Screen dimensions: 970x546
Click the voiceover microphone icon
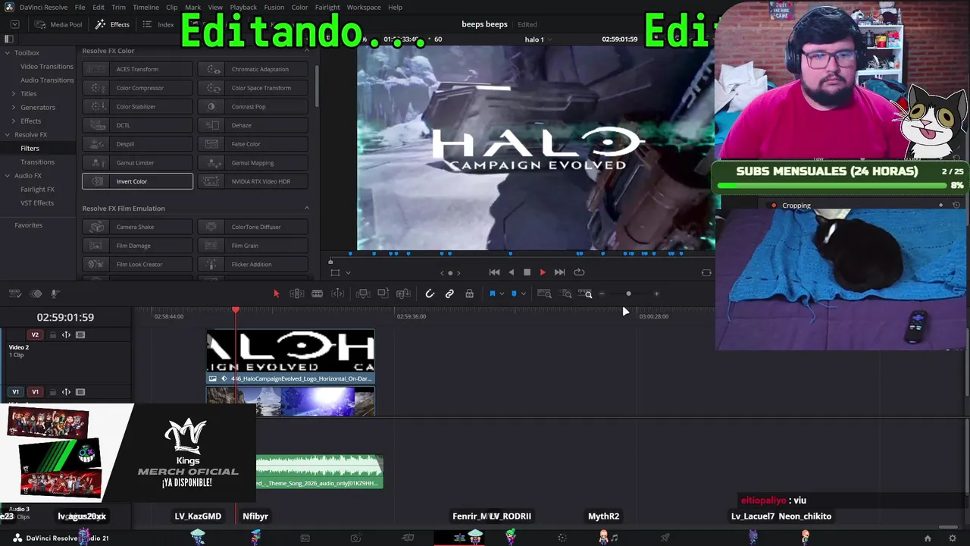55,293
